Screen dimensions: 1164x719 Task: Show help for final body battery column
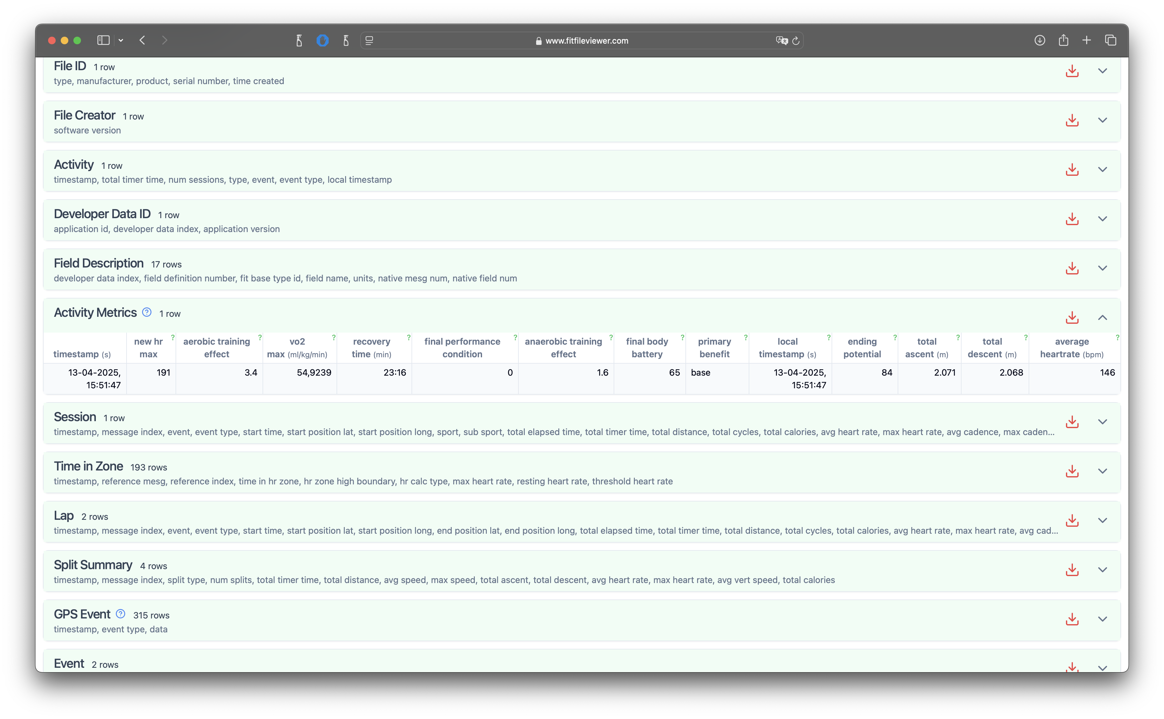pyautogui.click(x=683, y=337)
